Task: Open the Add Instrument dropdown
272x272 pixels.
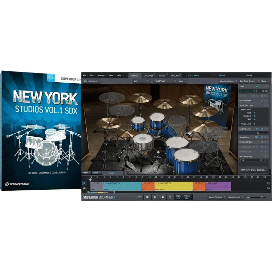Action: tap(92, 81)
